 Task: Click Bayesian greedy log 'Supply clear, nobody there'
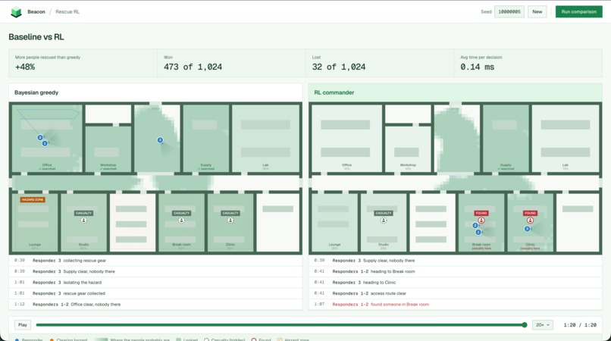pyautogui.click(x=155, y=271)
